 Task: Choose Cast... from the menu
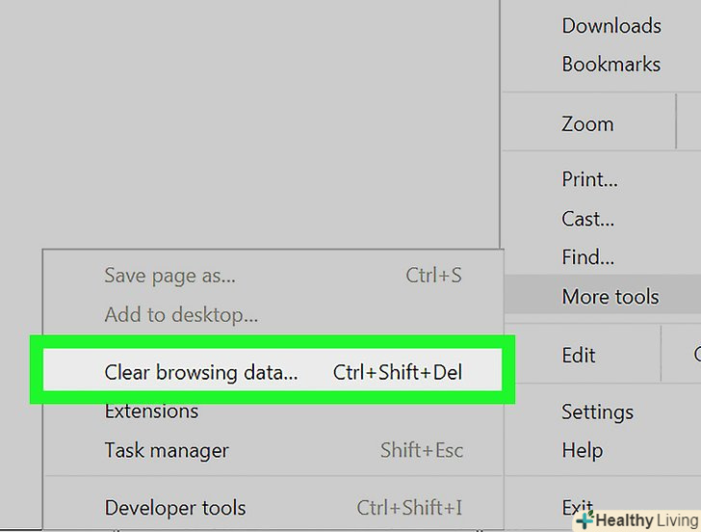587,219
